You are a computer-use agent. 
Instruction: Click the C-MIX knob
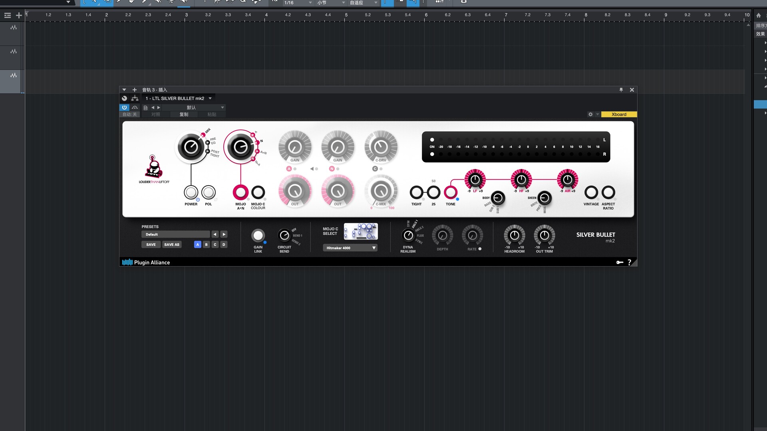point(381,191)
